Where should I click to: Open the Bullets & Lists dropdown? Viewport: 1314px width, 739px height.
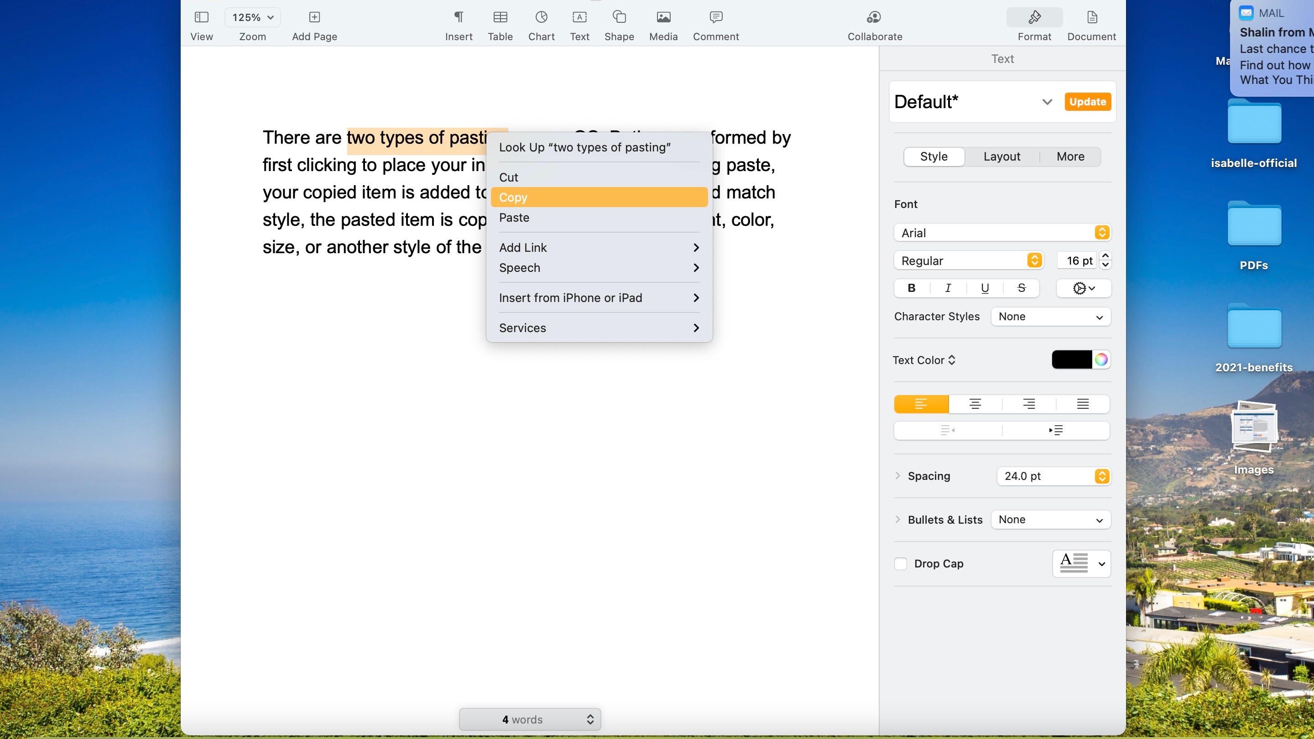pos(1050,519)
